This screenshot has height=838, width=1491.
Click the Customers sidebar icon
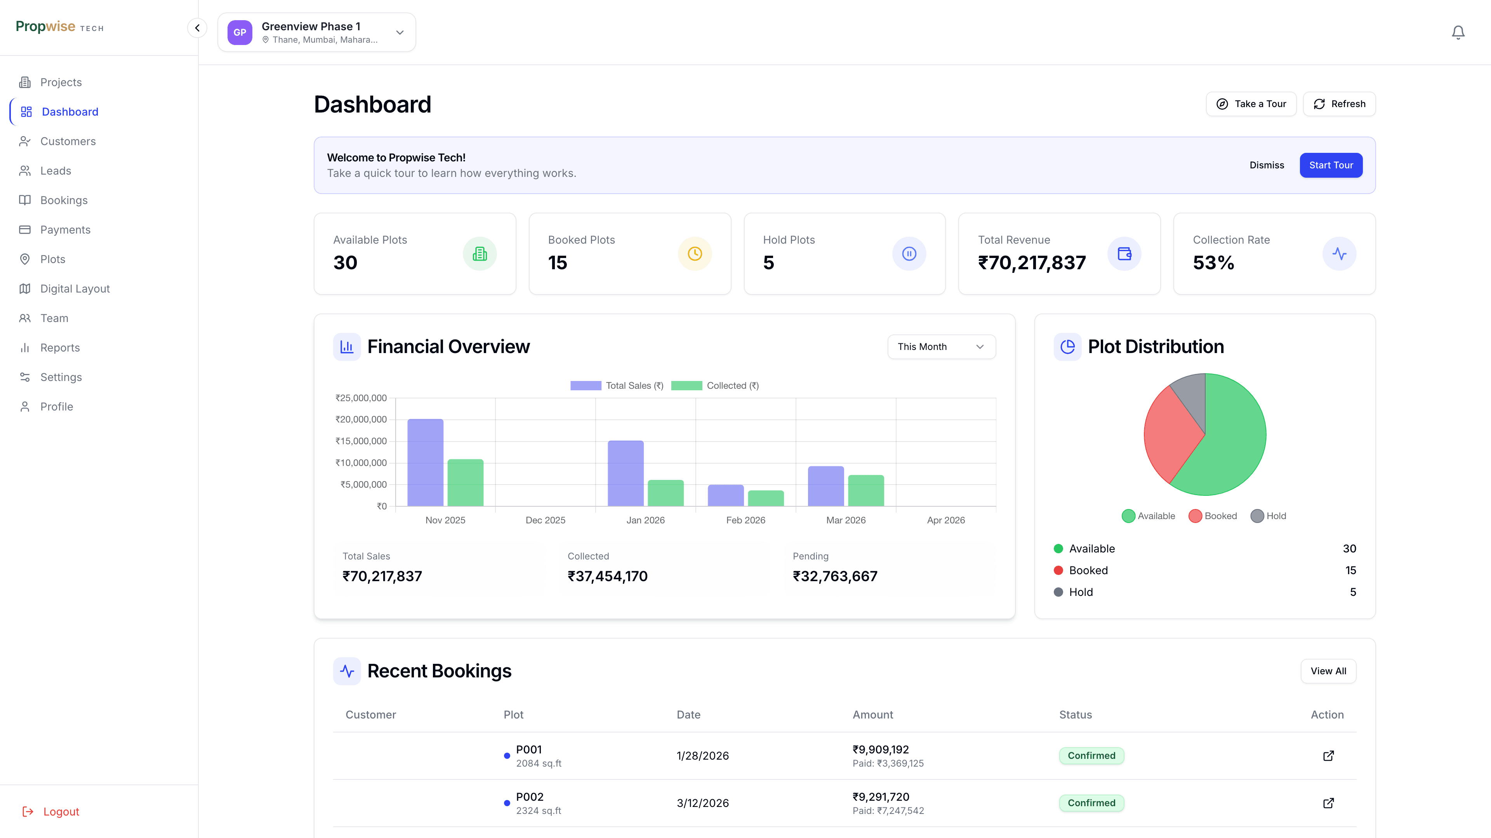pyautogui.click(x=25, y=141)
